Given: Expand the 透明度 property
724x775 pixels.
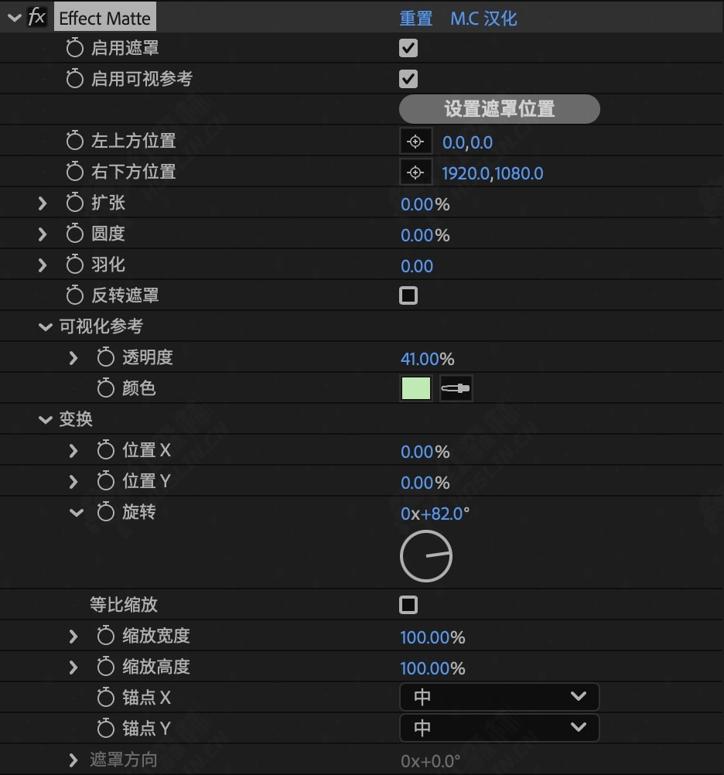Looking at the screenshot, I should (73, 358).
